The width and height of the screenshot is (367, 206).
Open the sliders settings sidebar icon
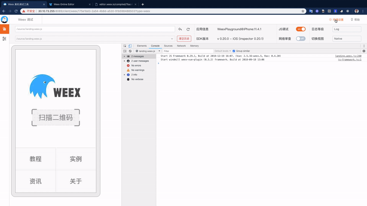(4, 38)
